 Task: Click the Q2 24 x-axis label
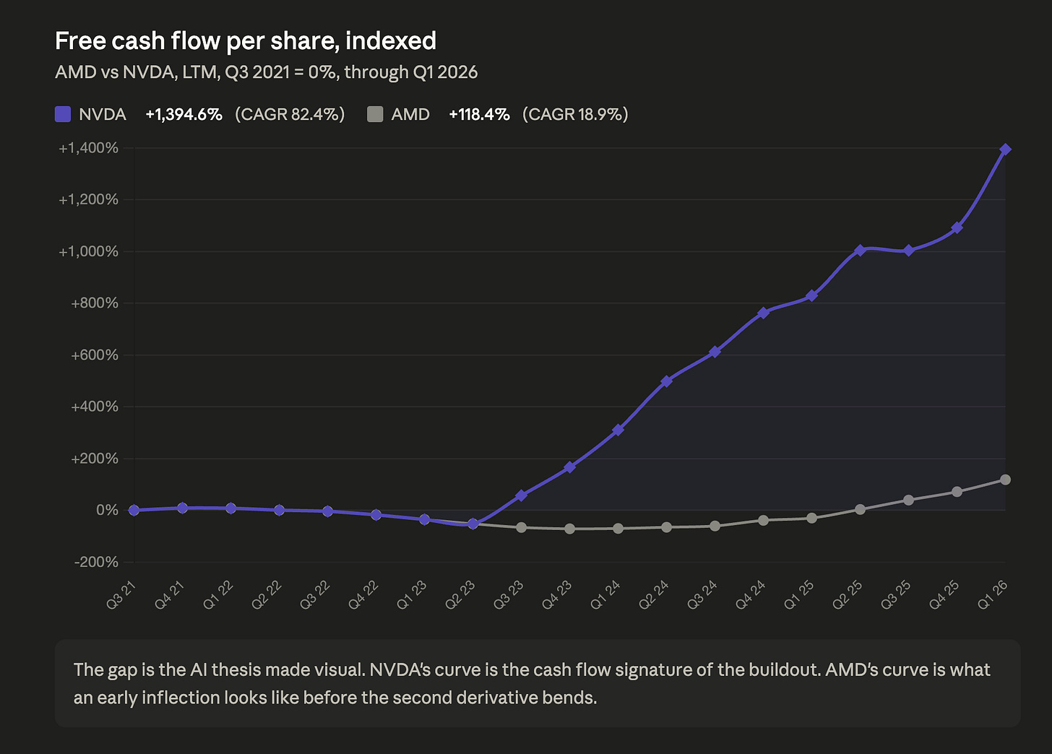coord(653,594)
